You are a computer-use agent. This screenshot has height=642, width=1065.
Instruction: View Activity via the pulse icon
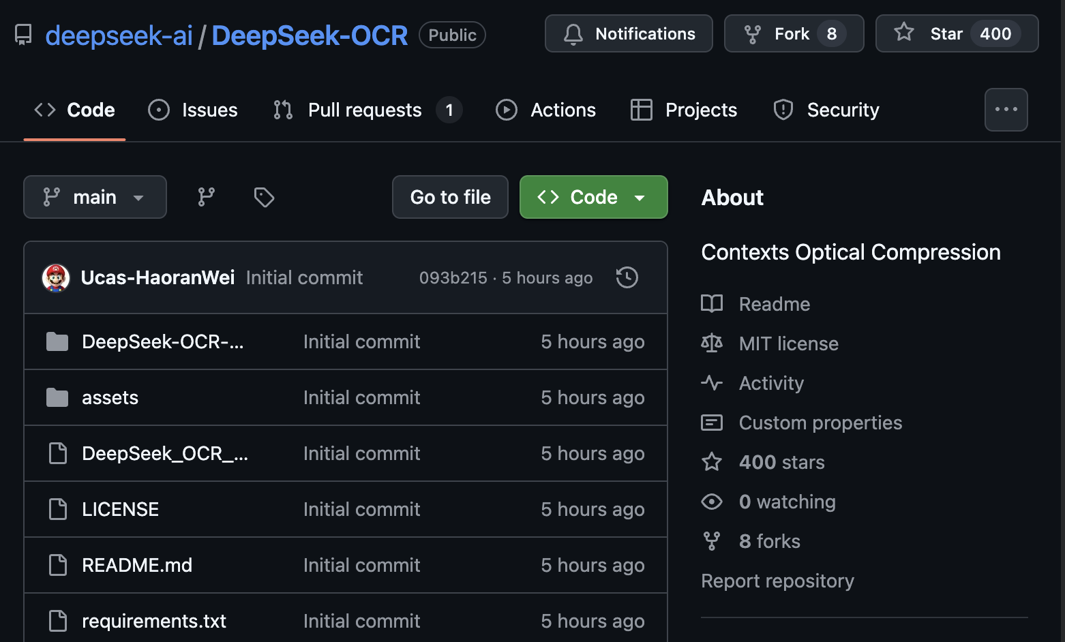pyautogui.click(x=712, y=382)
